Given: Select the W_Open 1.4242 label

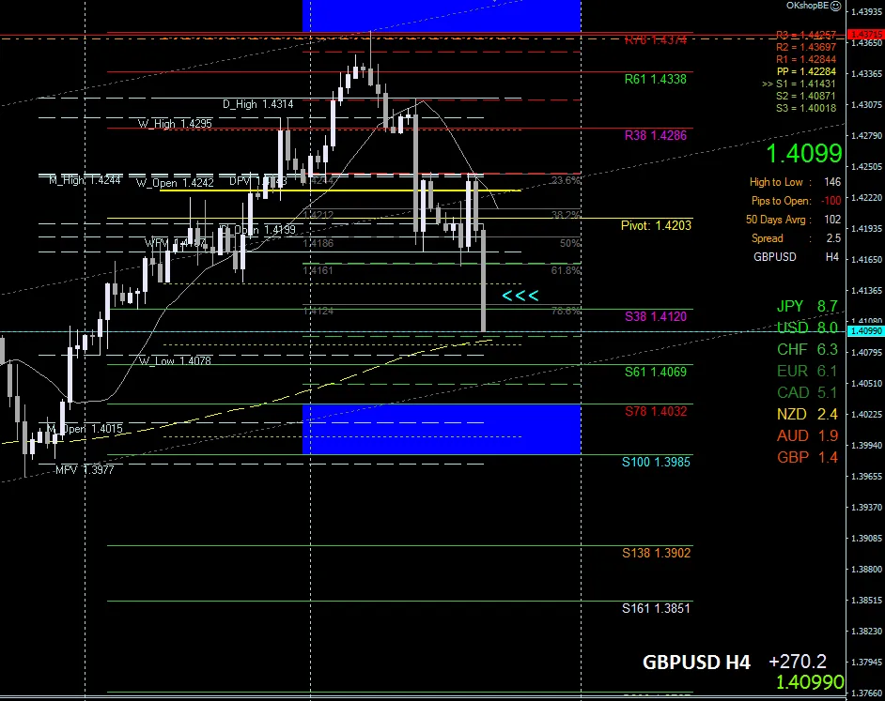Looking at the screenshot, I should pos(175,183).
